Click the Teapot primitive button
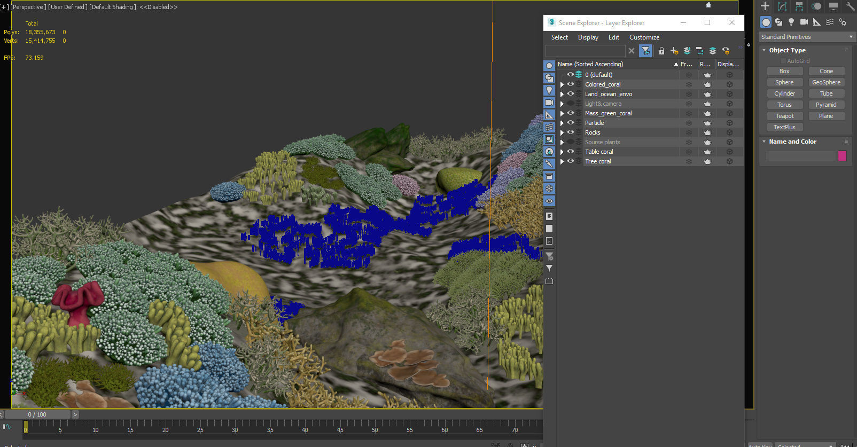The image size is (857, 447). [784, 116]
